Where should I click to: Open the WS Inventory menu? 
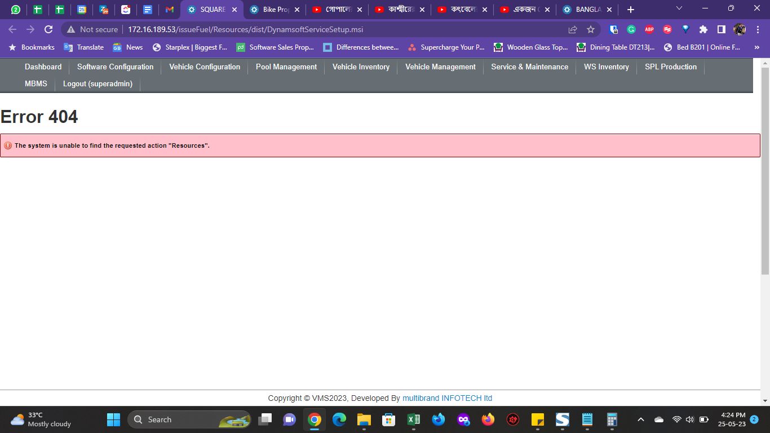click(607, 67)
